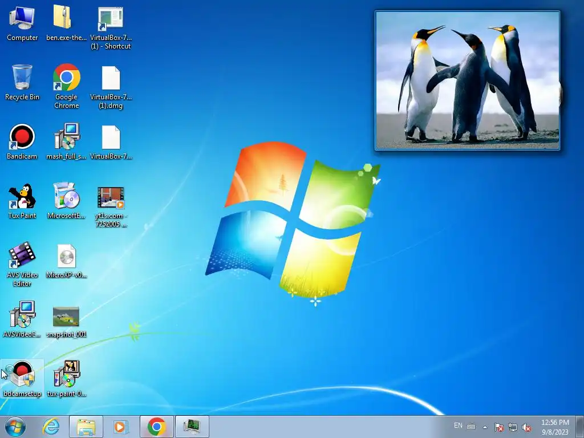Select the Bandicam desktop shortcut
This screenshot has height=438, width=584.
pyautogui.click(x=22, y=141)
